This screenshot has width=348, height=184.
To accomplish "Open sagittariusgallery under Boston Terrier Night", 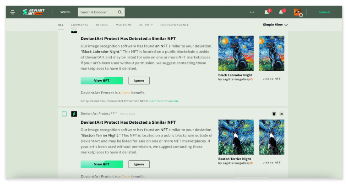I will (x=236, y=163).
